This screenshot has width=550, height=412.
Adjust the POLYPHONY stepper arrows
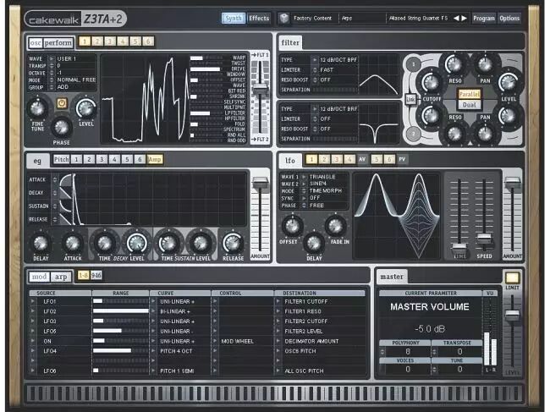(382, 351)
